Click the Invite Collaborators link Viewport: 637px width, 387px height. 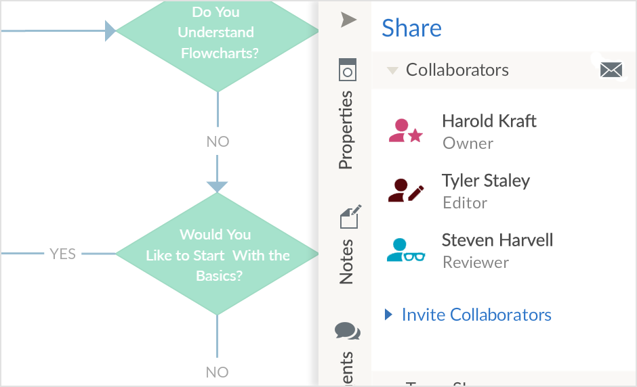(476, 315)
